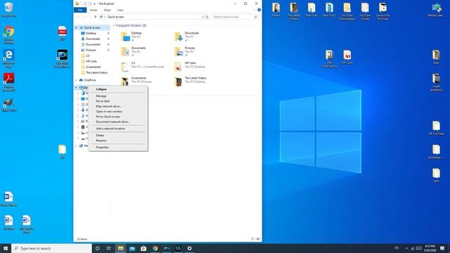Select the 2.0 frequent folder icon

pyautogui.click(x=125, y=67)
